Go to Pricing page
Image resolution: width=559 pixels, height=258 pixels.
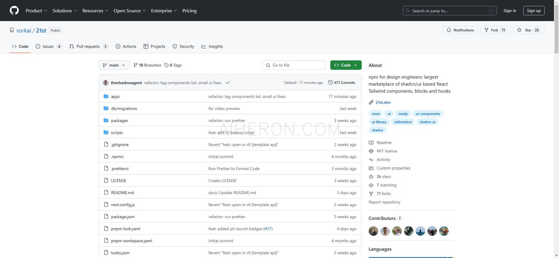click(189, 11)
